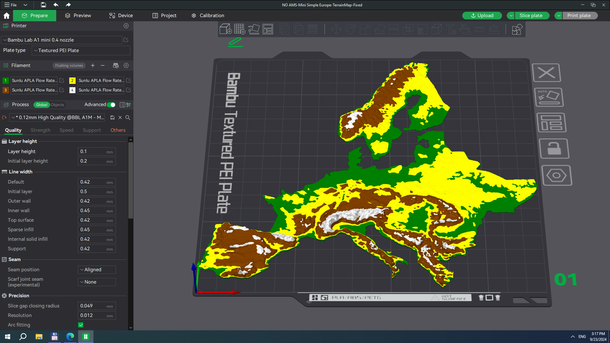This screenshot has width=610, height=343.
Task: Click the yellow filament 2 color swatch
Action: (x=72, y=81)
